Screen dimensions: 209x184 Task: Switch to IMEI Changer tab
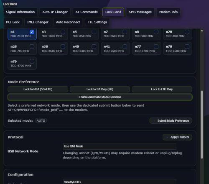click(38, 22)
